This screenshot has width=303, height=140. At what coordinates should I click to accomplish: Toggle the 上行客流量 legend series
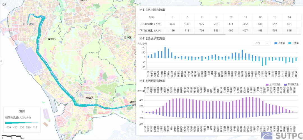pos(273,84)
